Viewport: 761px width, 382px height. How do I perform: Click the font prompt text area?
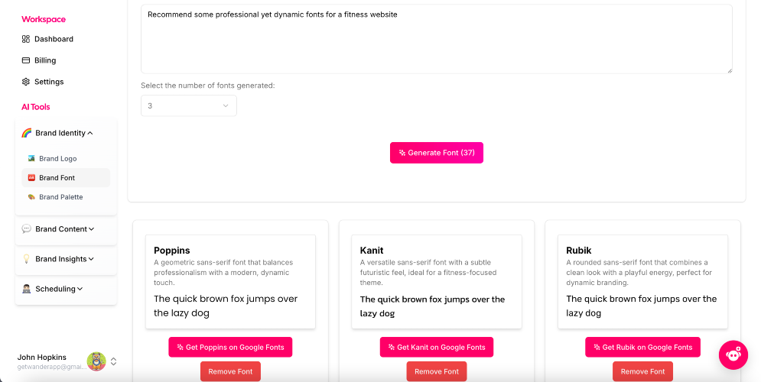[x=437, y=39]
